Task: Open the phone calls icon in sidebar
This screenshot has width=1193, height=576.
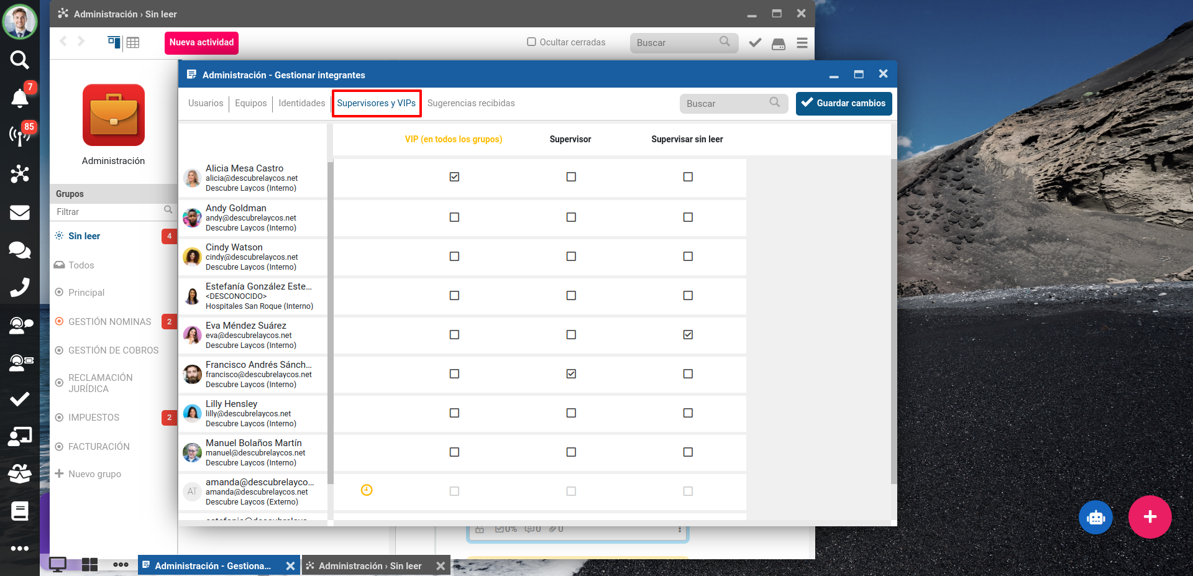Action: point(20,287)
